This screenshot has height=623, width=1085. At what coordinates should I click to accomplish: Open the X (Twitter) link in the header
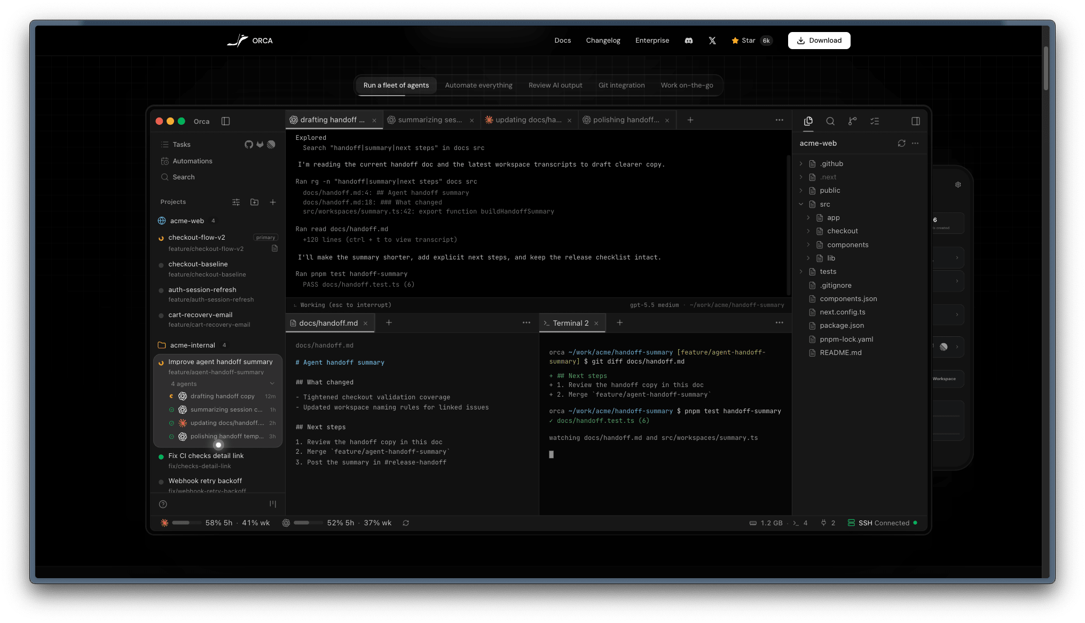point(712,41)
